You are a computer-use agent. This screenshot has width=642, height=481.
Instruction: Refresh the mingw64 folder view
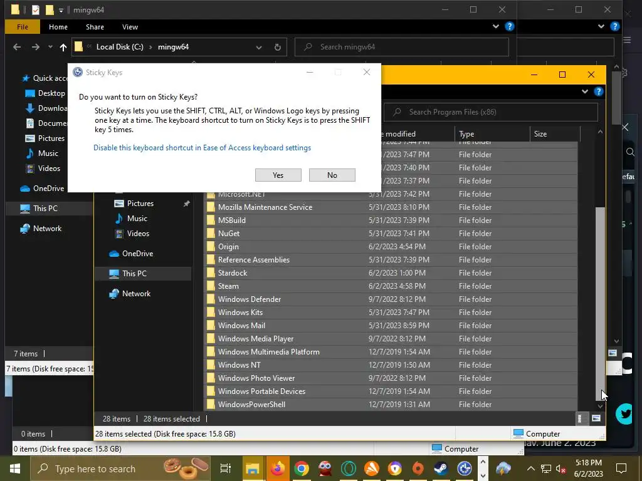pos(277,47)
